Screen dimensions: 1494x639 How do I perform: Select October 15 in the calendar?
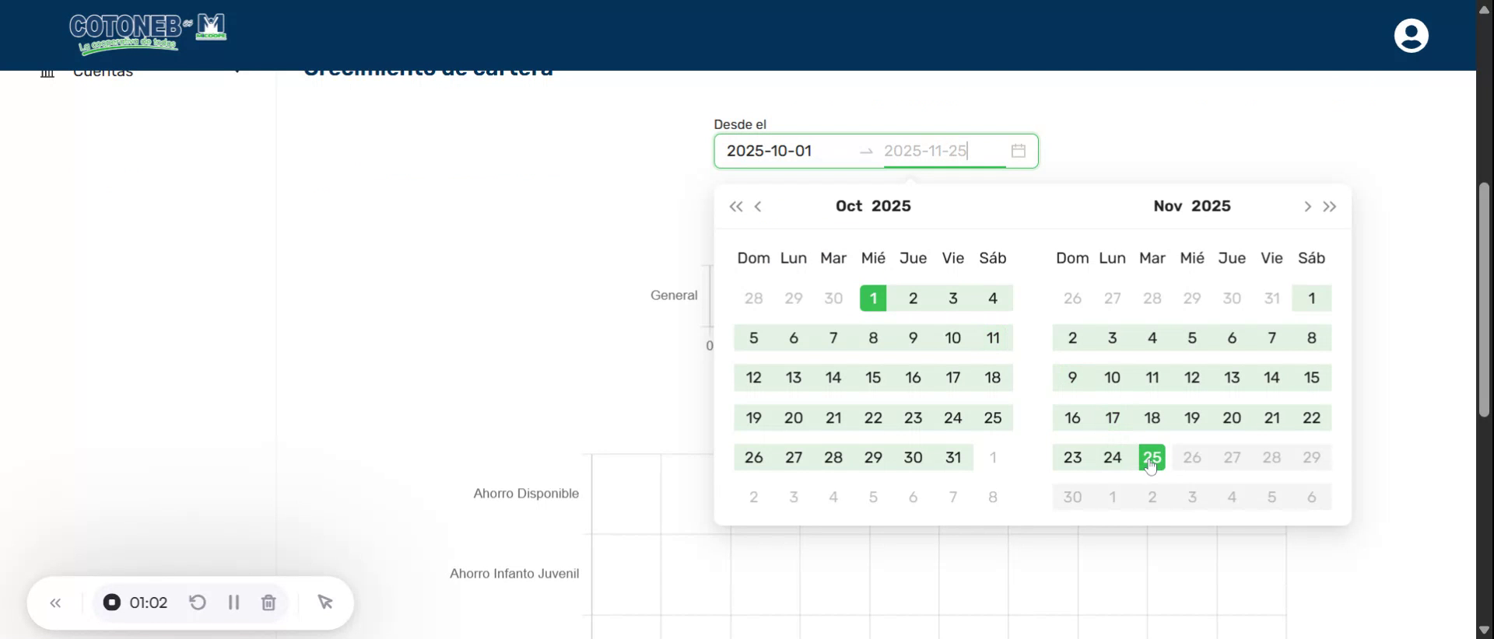(x=873, y=378)
